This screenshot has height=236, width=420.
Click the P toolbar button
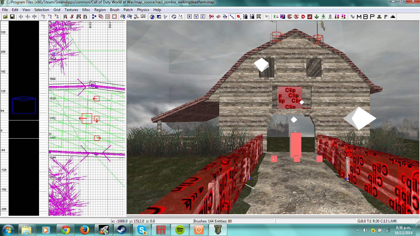tap(372, 16)
